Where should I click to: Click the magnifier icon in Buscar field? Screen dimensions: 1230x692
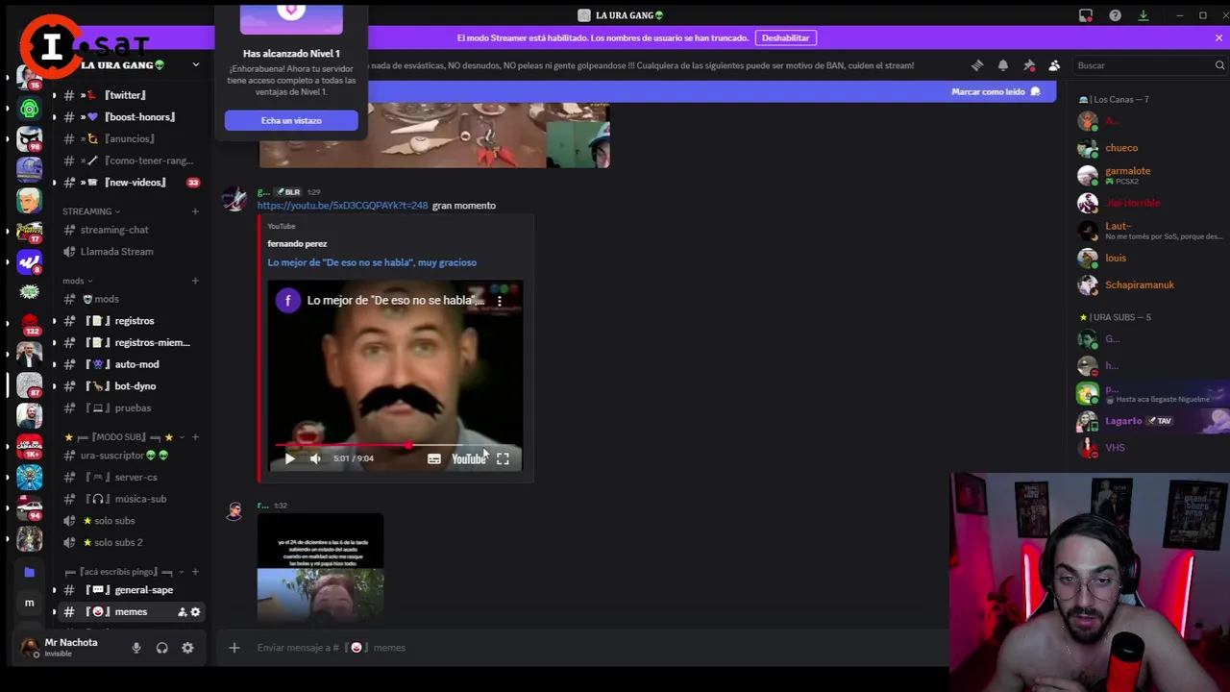(x=1219, y=65)
